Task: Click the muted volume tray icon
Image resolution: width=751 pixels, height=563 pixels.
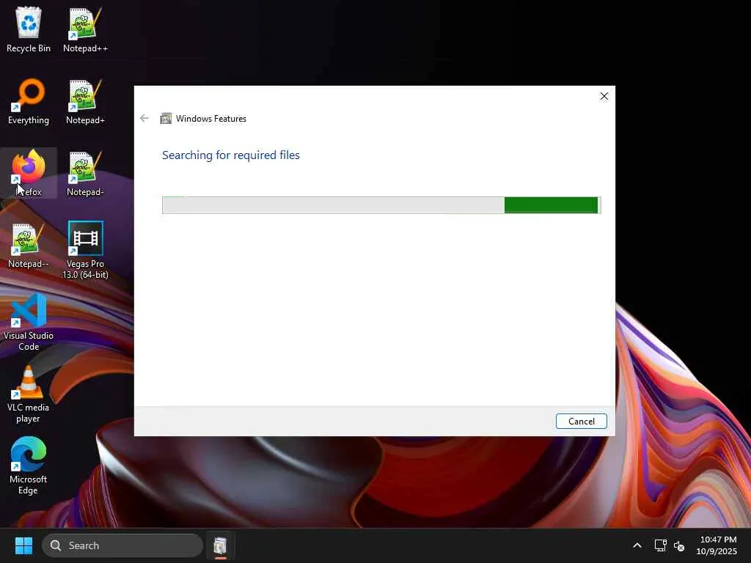Action: pyautogui.click(x=679, y=545)
